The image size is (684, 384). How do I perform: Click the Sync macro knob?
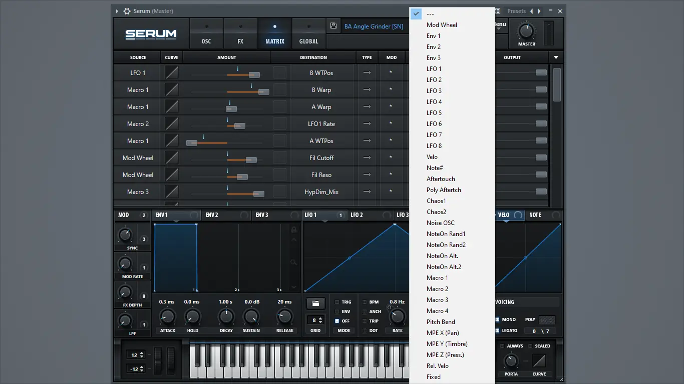coord(124,234)
